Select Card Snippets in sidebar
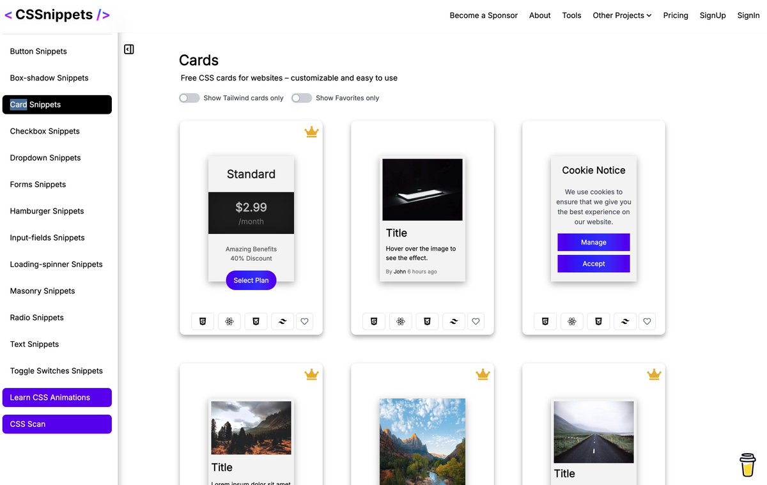Screen dimensions: 767x485 pyautogui.click(x=57, y=105)
